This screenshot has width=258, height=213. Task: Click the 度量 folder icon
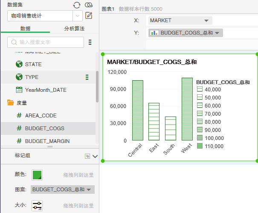click(11, 103)
